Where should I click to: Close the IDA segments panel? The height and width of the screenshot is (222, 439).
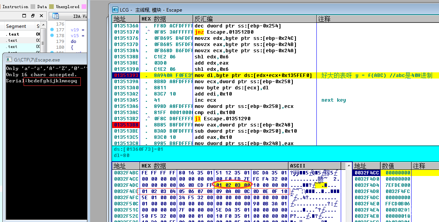coord(41,16)
